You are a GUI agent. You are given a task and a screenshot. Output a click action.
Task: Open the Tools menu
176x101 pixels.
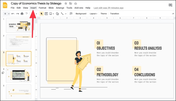click(69, 8)
